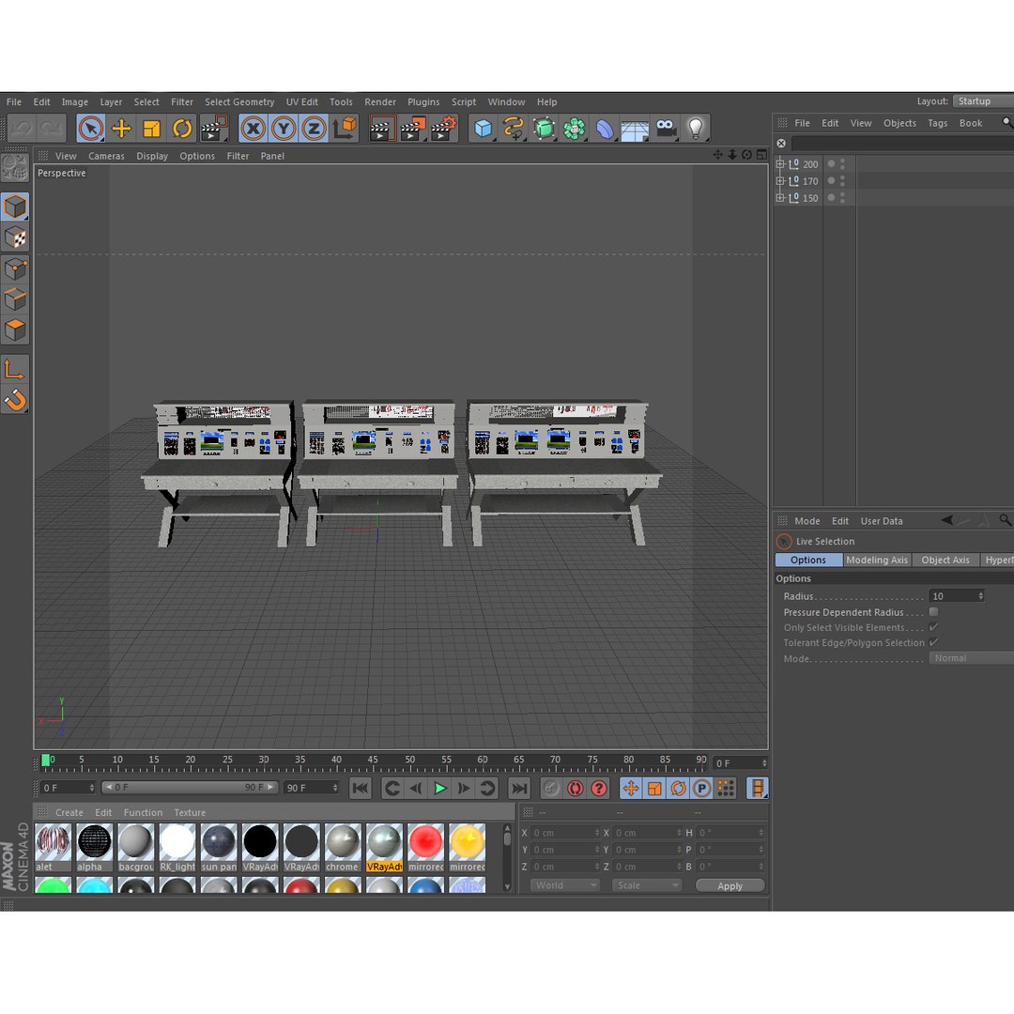Expand the 200 object group
Image resolution: width=1014 pixels, height=1014 pixels.
pyautogui.click(x=780, y=164)
